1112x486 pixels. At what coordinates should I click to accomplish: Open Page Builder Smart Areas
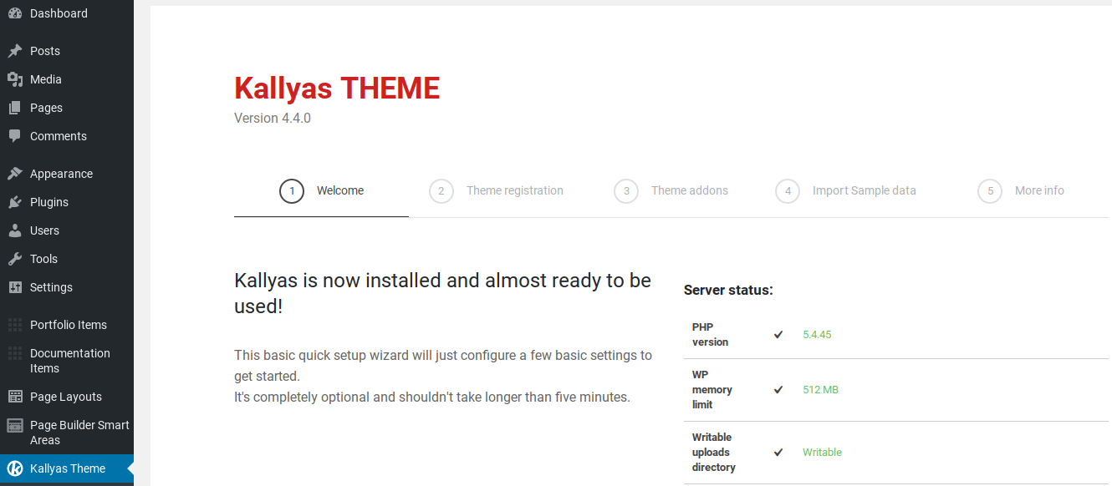point(67,433)
